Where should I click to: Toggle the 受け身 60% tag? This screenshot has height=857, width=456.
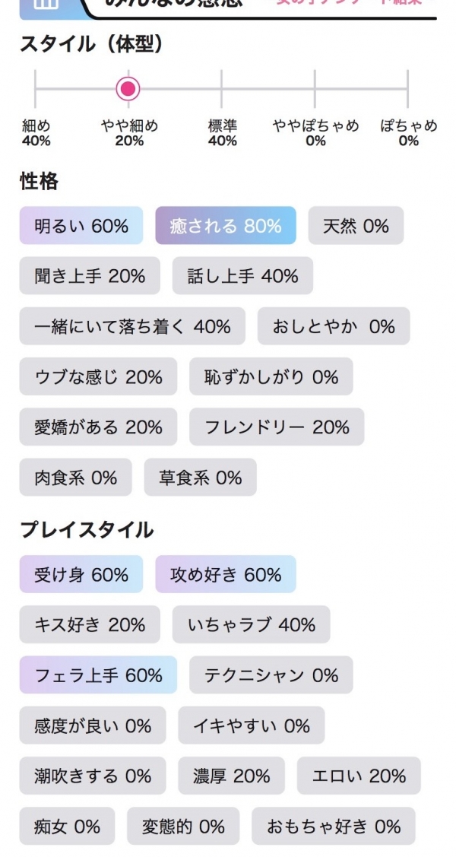coord(81,574)
